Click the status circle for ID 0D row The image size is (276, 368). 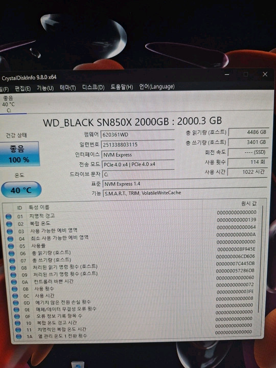pos(16,303)
